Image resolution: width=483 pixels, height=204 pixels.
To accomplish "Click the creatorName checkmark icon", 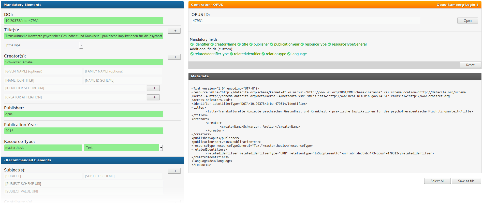I will click(212, 44).
